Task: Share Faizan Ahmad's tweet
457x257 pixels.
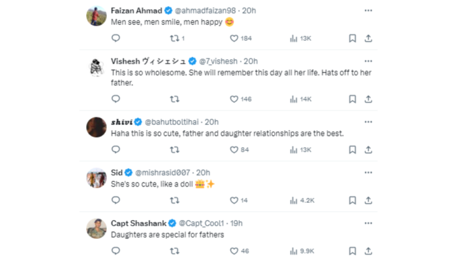Action: (368, 38)
